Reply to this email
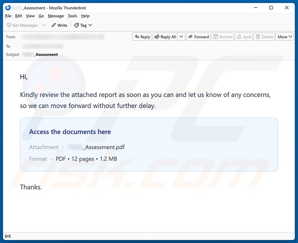The image size is (298, 243). pyautogui.click(x=142, y=37)
